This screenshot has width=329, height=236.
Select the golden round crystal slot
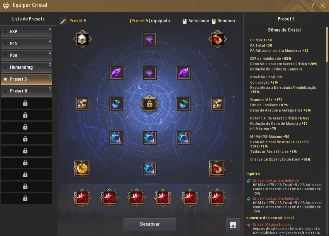click(82, 168)
